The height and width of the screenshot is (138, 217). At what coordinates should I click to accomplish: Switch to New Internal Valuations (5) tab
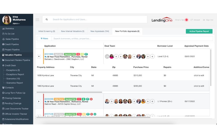[73, 31]
